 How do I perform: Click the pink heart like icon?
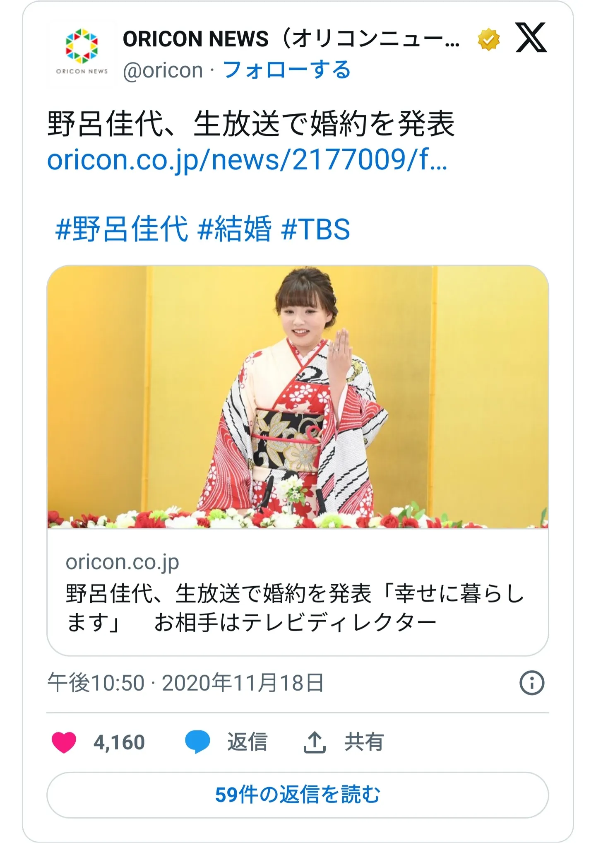(64, 742)
